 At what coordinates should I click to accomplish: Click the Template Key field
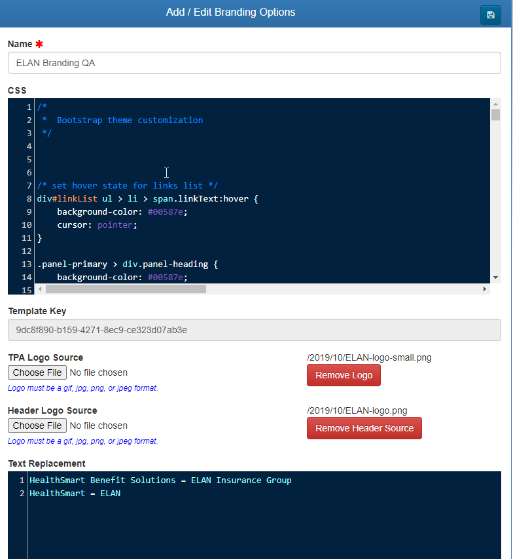pos(254,330)
